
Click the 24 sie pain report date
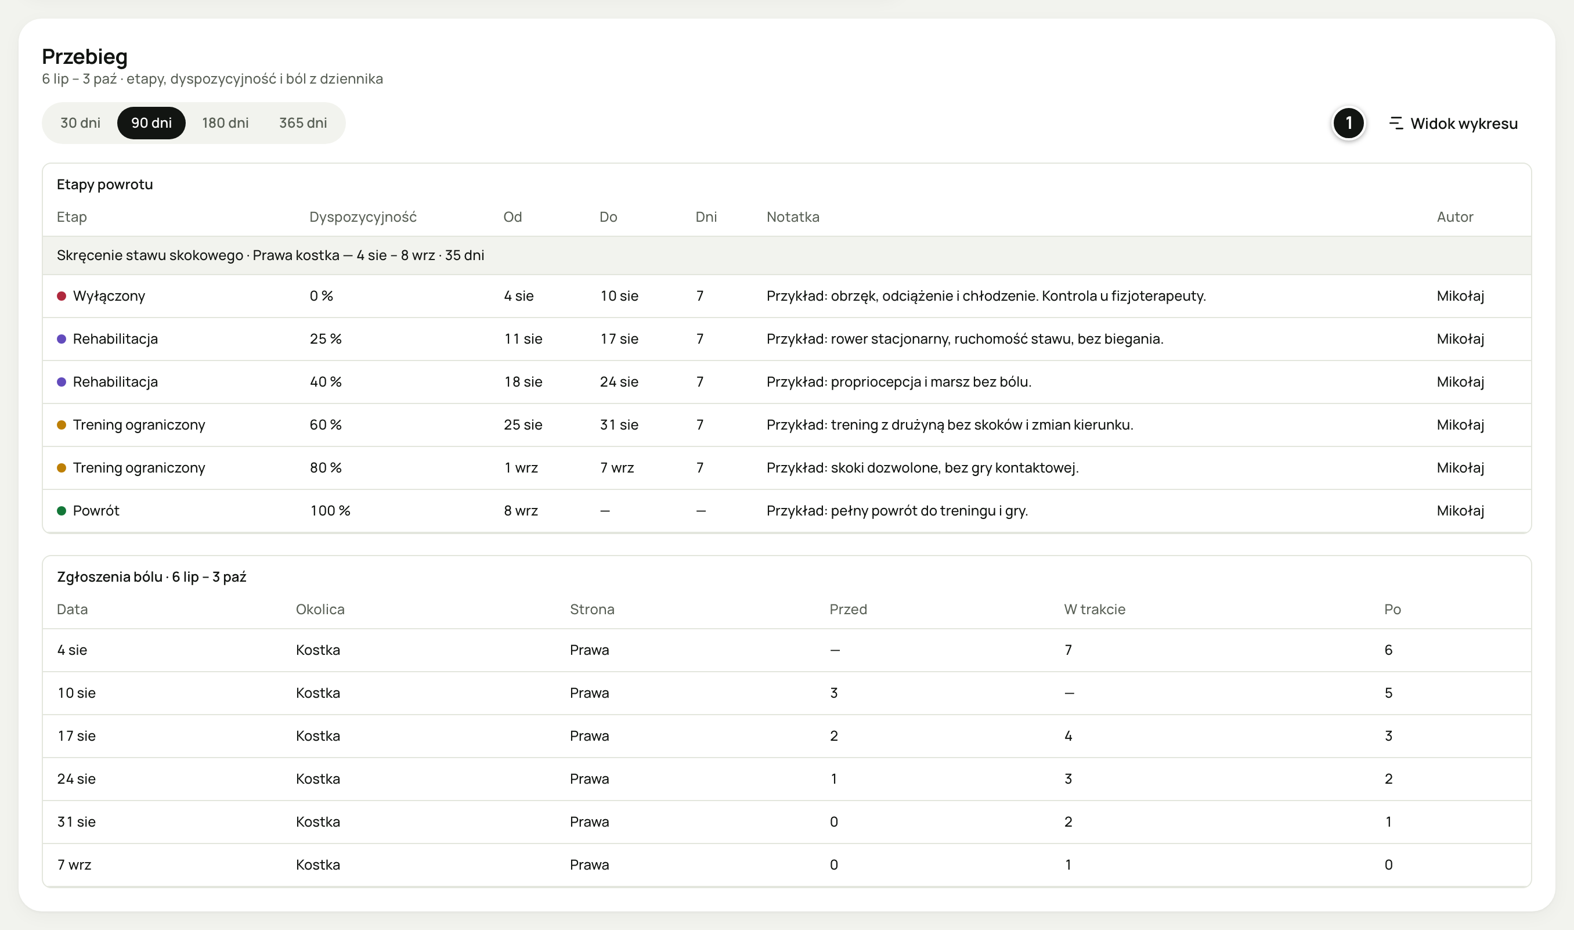pos(77,779)
